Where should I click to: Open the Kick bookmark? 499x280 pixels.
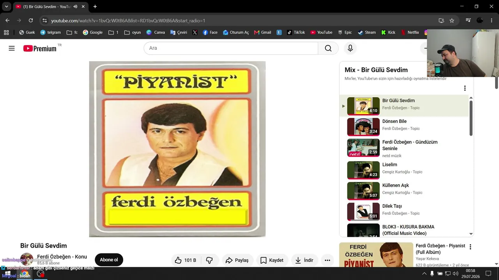388,32
